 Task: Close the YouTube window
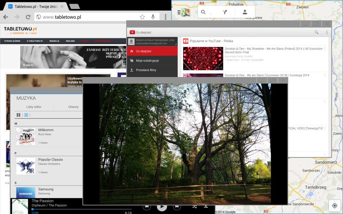pos(327,24)
